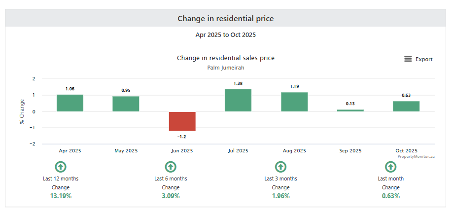Click the 0.63% last month change value

pos(390,196)
